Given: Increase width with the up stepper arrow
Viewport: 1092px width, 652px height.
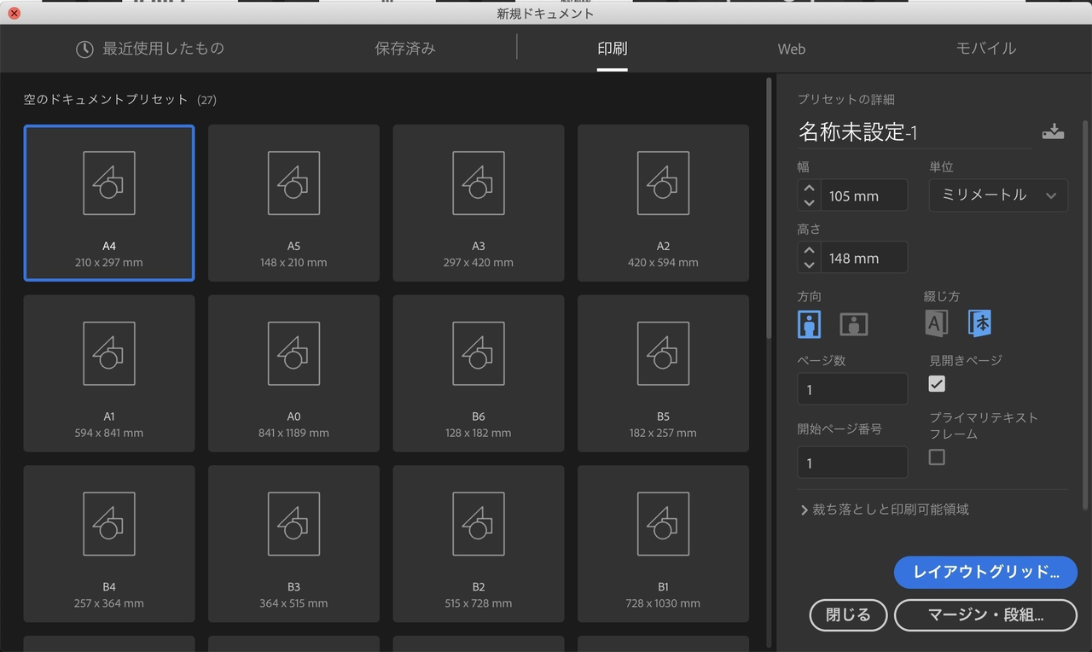Looking at the screenshot, I should 810,189.
